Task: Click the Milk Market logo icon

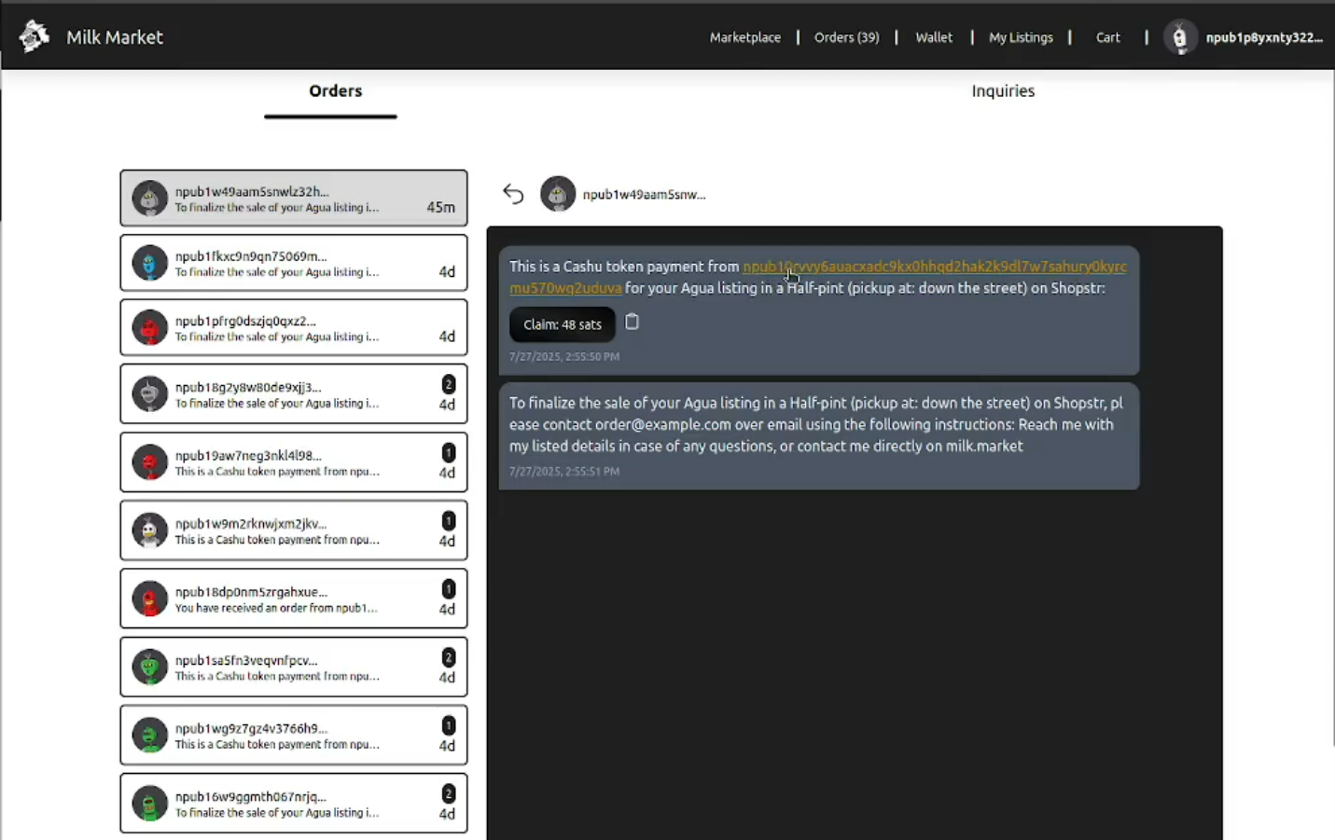Action: pyautogui.click(x=34, y=36)
